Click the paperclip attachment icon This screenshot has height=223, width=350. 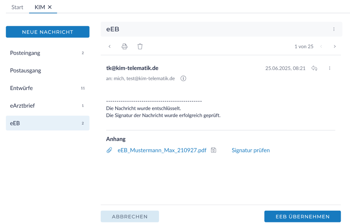[109, 150]
